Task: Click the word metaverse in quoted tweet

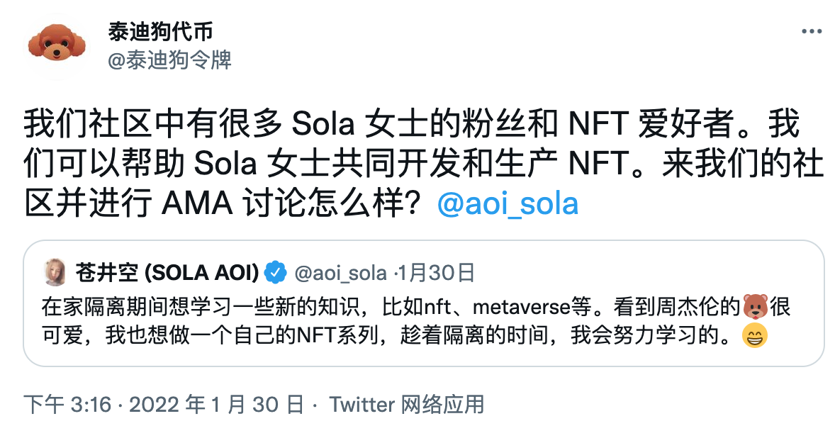Action: pyautogui.click(x=521, y=308)
